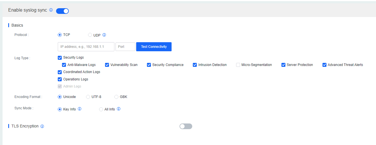Enable the TLS Encryption toggle
376x145 pixels.
click(186, 126)
